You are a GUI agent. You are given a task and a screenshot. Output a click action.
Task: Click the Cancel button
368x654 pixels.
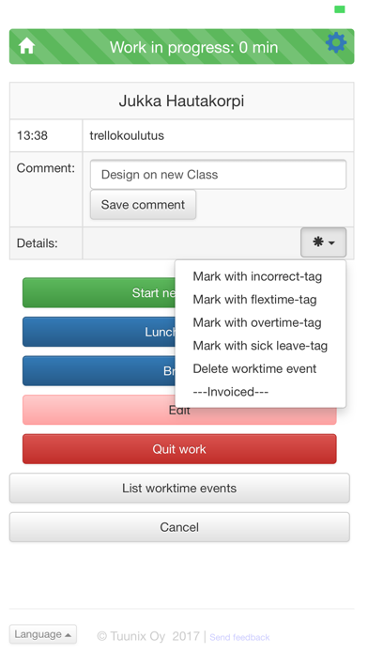point(179,527)
